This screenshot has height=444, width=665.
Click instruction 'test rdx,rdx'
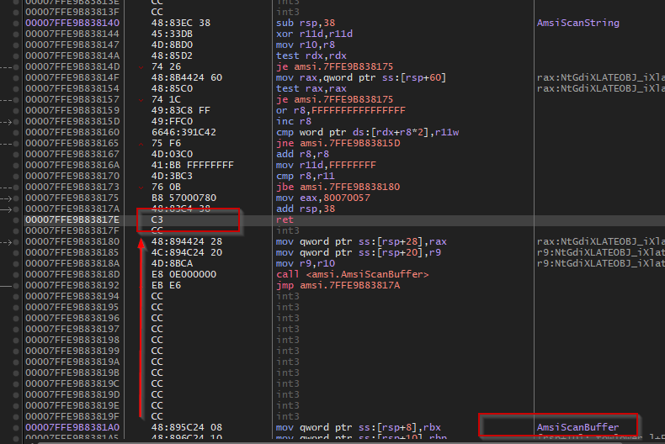pos(311,56)
